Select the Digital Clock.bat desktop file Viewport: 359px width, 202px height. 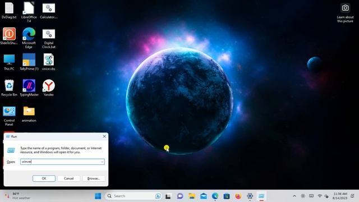(x=49, y=39)
